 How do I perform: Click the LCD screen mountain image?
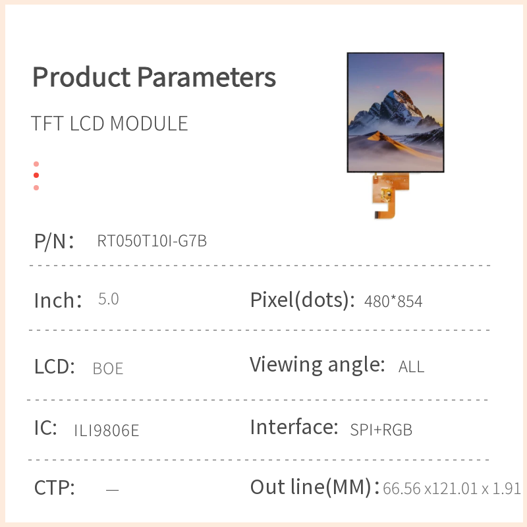pyautogui.click(x=395, y=112)
